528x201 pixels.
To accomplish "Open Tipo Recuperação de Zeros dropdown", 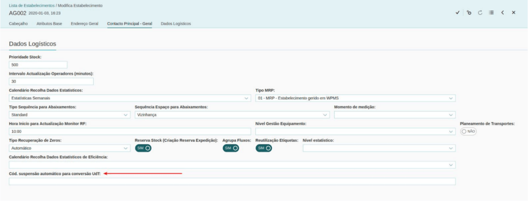I will pos(70,149).
